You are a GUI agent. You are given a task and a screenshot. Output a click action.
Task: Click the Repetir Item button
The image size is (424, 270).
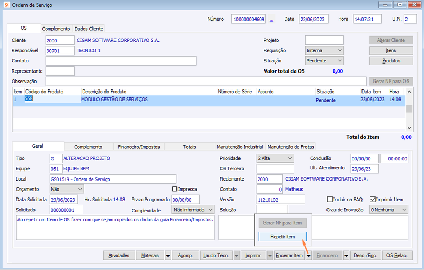click(x=282, y=237)
